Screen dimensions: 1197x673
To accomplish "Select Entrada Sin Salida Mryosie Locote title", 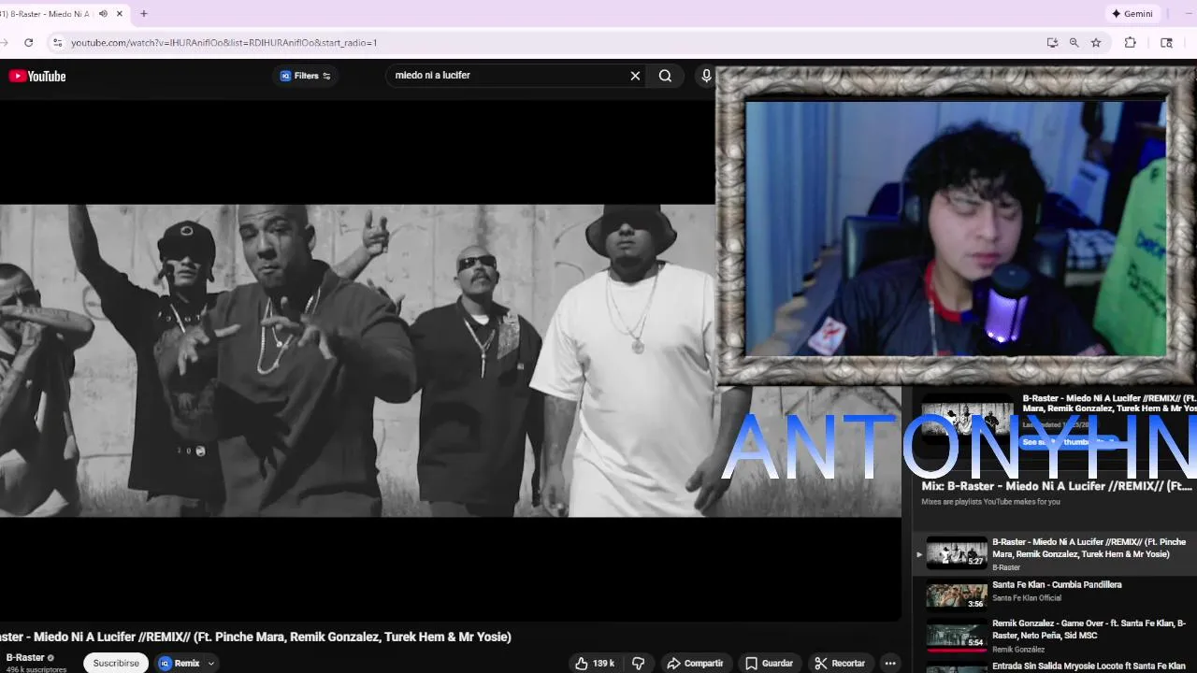I will click(x=1089, y=666).
